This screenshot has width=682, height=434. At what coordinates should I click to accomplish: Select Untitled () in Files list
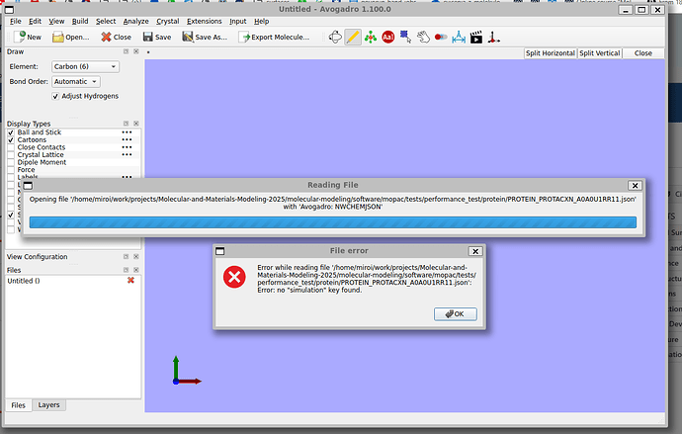[24, 281]
